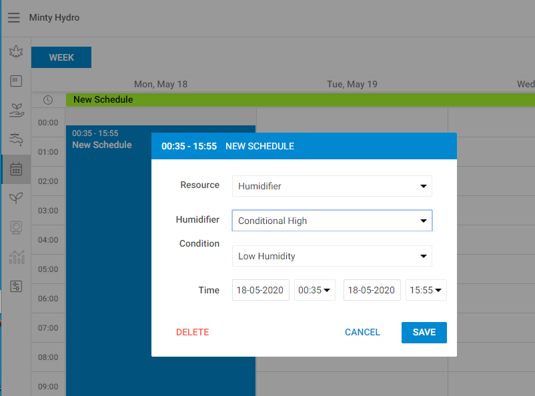The height and width of the screenshot is (396, 535).
Task: Open the plant-in-hand sidebar icon
Action: pos(16,110)
